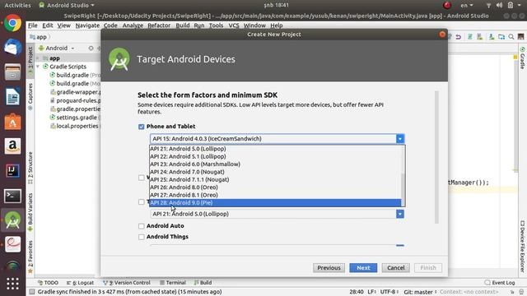Open the Project Structure toolbar icon
This screenshot has height=296, width=527.
pyautogui.click(x=501, y=37)
